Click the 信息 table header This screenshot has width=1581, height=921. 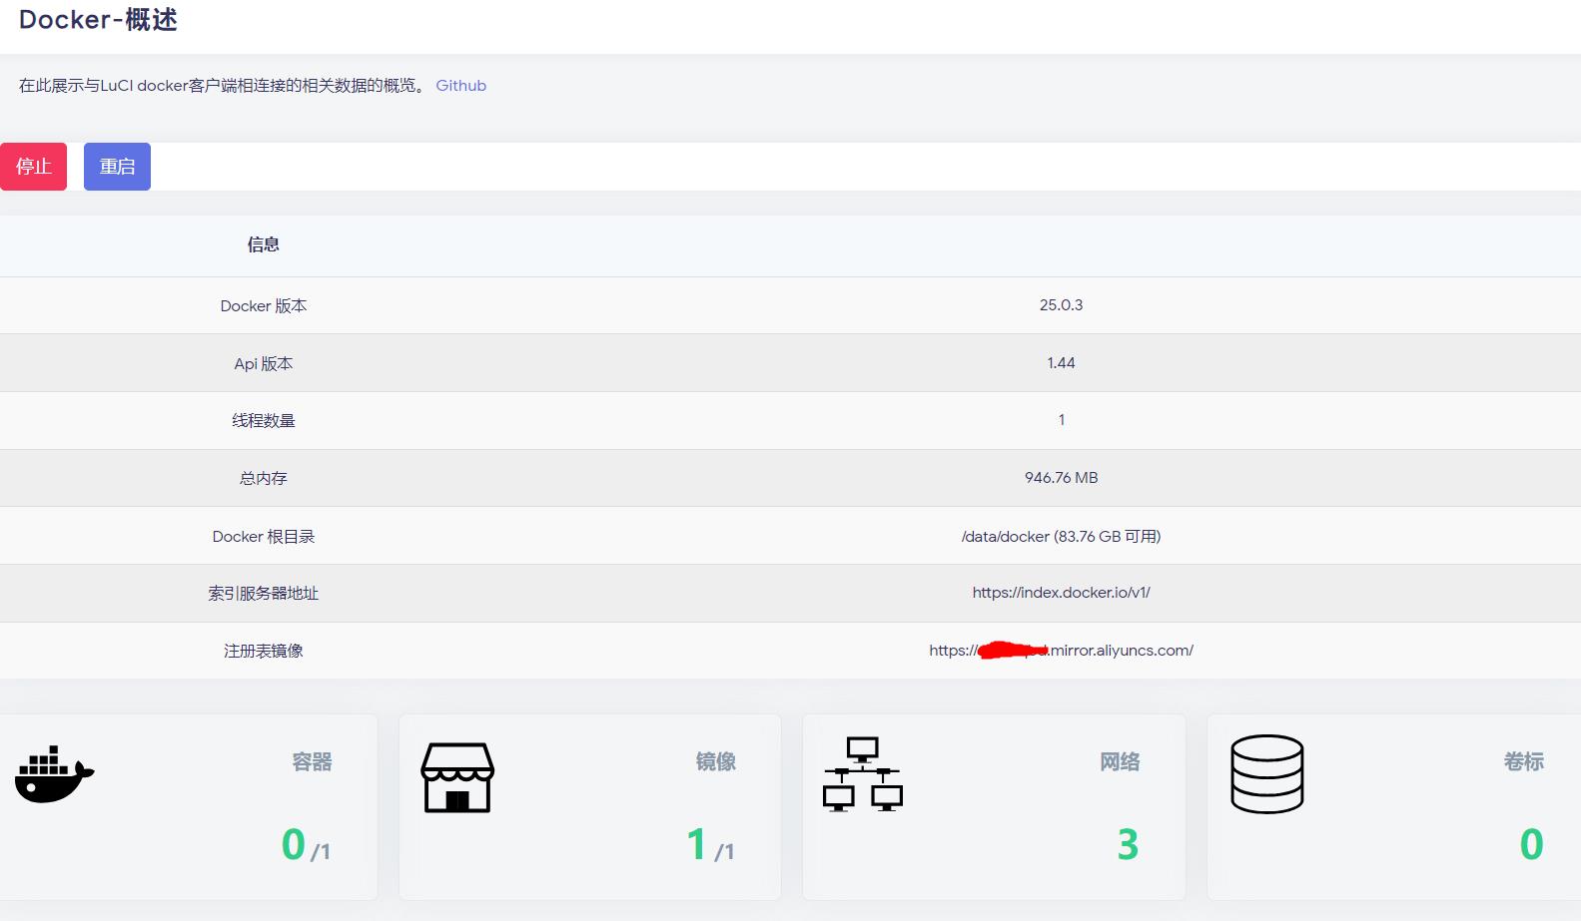click(x=264, y=244)
